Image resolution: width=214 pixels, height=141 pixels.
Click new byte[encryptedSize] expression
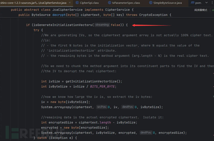86,128
